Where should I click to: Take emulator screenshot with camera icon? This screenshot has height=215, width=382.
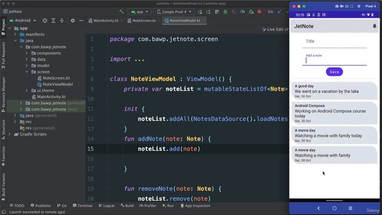tap(337, 7)
